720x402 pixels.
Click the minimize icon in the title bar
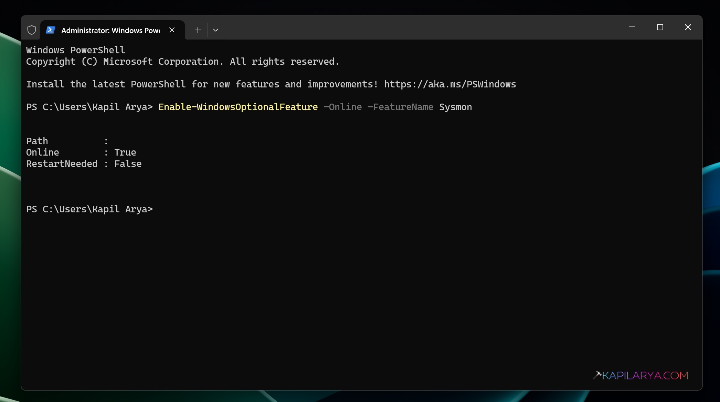pos(632,27)
